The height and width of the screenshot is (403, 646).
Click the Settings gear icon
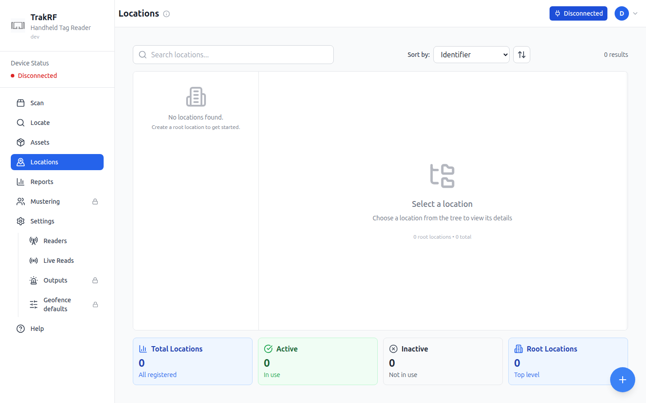[x=21, y=221]
